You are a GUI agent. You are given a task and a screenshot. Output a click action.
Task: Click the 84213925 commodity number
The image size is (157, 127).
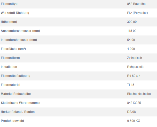[134, 103]
